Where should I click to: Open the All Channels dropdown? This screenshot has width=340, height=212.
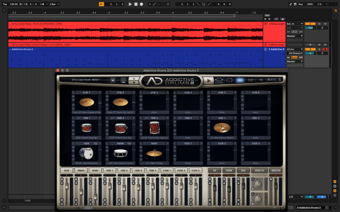pos(294,53)
